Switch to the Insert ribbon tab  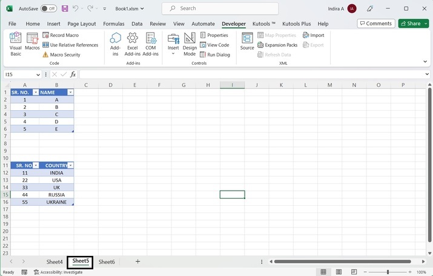pos(53,24)
